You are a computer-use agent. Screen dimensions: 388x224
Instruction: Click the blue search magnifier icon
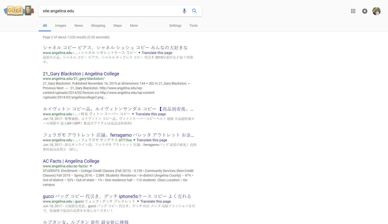tap(194, 11)
